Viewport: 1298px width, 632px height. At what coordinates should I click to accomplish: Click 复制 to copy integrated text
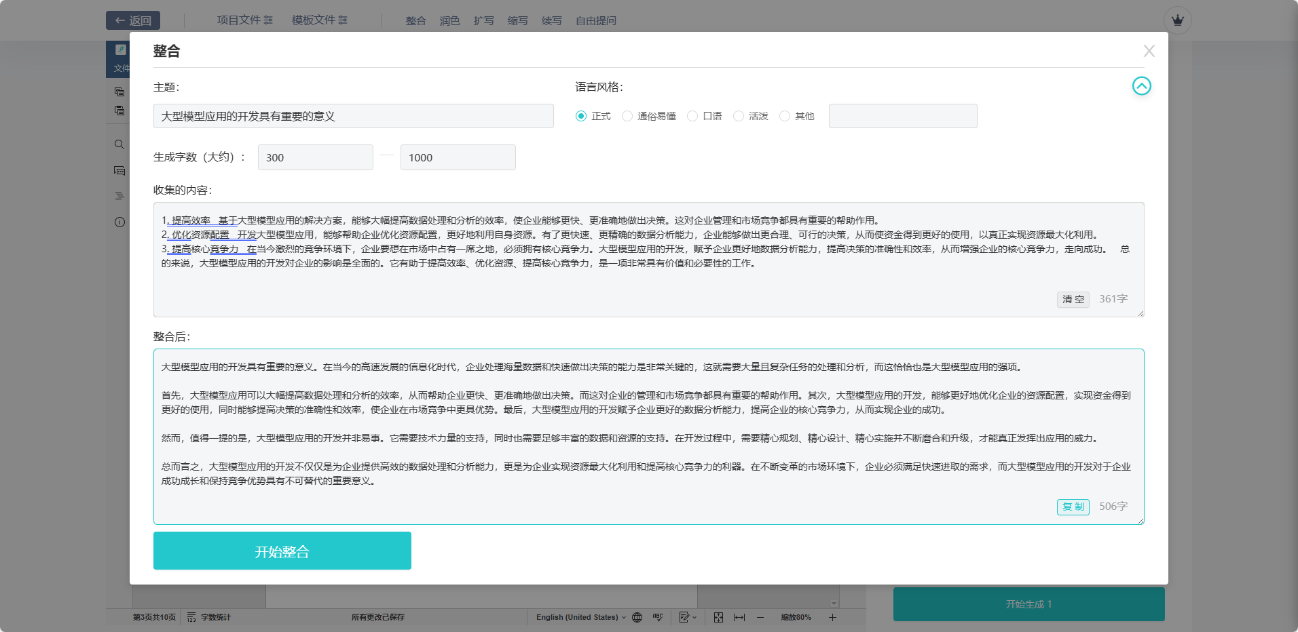coord(1073,507)
